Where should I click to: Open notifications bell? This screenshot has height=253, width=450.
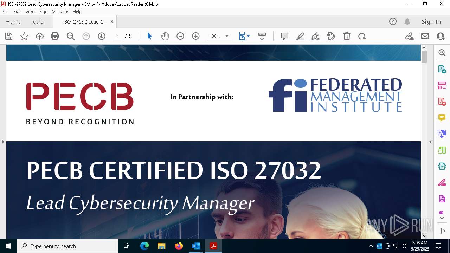click(407, 21)
